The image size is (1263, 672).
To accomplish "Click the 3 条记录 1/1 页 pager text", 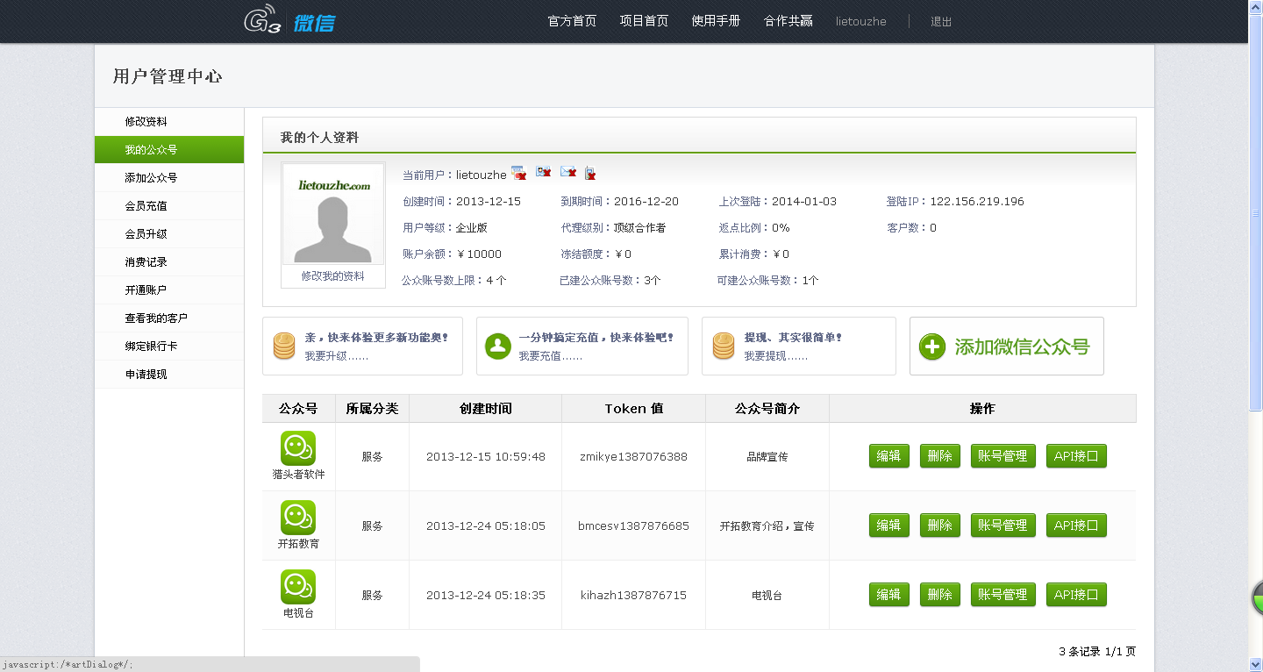I will (x=1097, y=652).
